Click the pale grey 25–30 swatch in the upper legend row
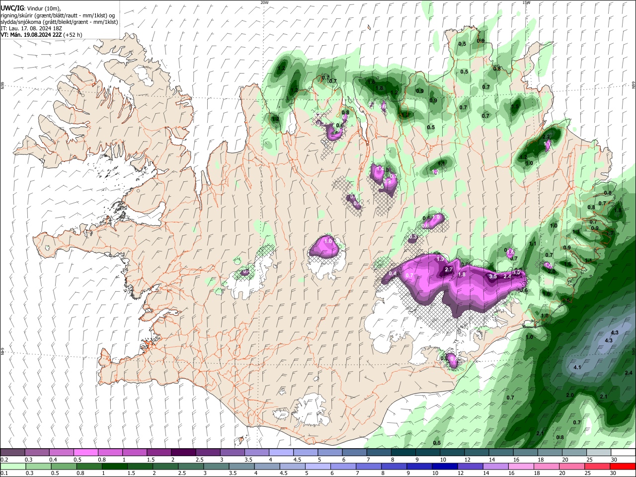Image resolution: width=636 pixels, height=477 pixels. pyautogui.click(x=599, y=452)
